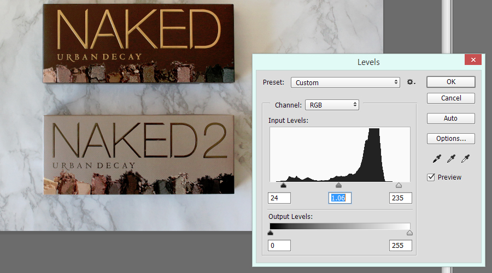The image size is (492, 273).
Task: Expand the Channel dropdown set to RGB
Action: 332,104
